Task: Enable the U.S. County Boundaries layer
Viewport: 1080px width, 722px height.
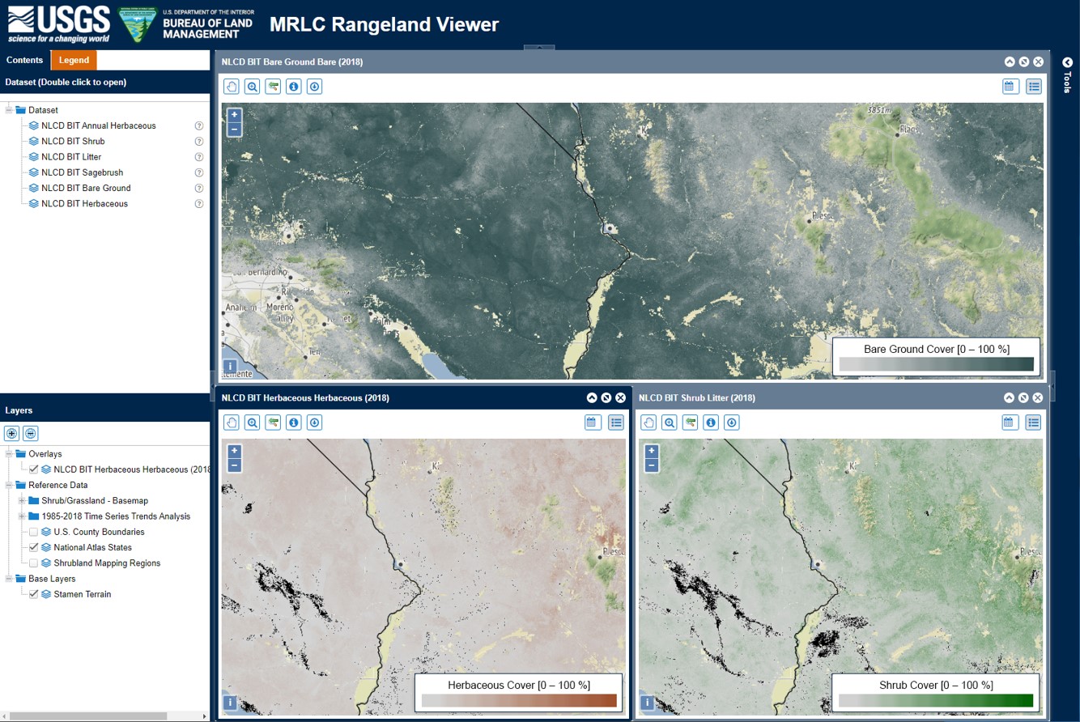Action: click(x=34, y=532)
